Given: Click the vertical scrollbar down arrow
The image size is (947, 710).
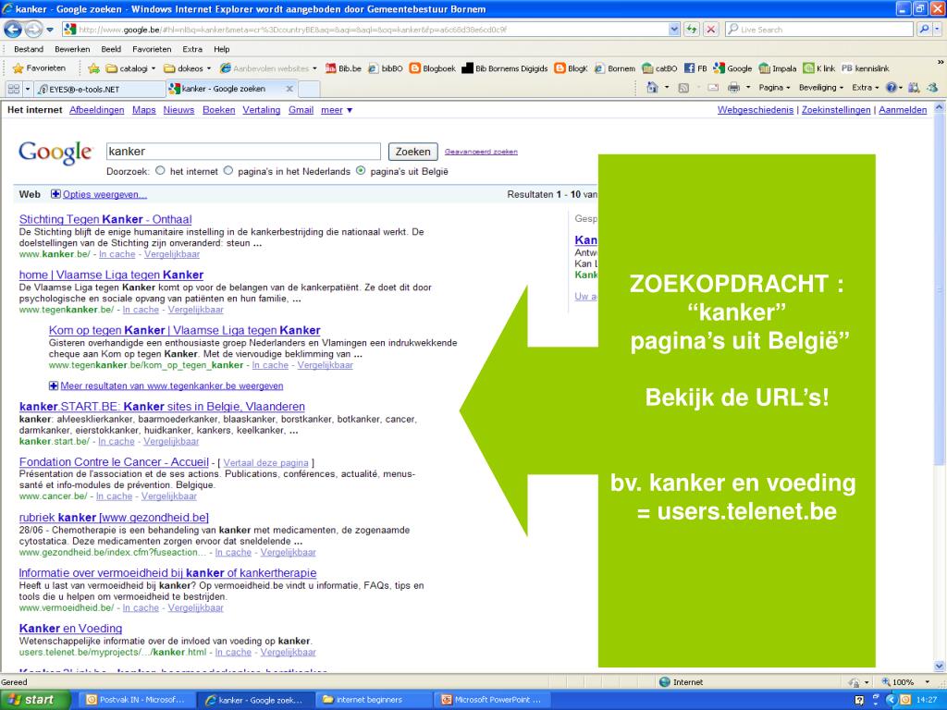Looking at the screenshot, I should [x=940, y=667].
